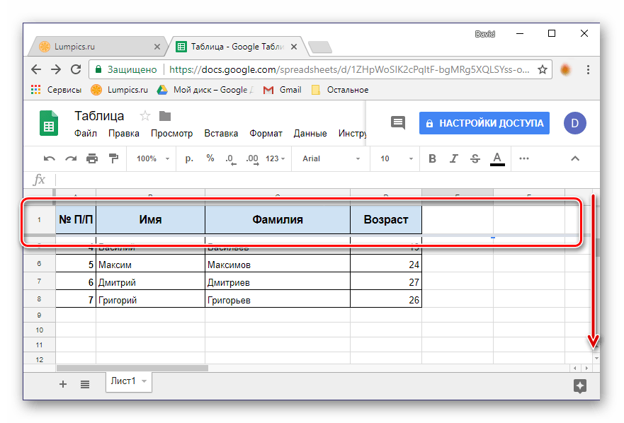Viewport: 624px width, 423px height.
Task: Toggle italic formatting
Action: tap(453, 158)
